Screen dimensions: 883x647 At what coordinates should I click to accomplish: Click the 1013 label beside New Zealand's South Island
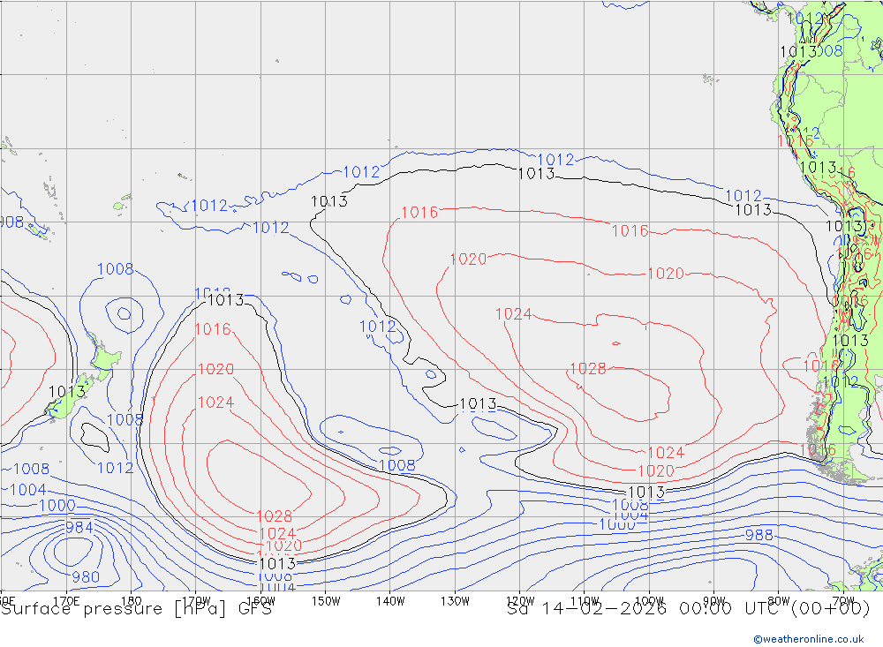pos(67,391)
